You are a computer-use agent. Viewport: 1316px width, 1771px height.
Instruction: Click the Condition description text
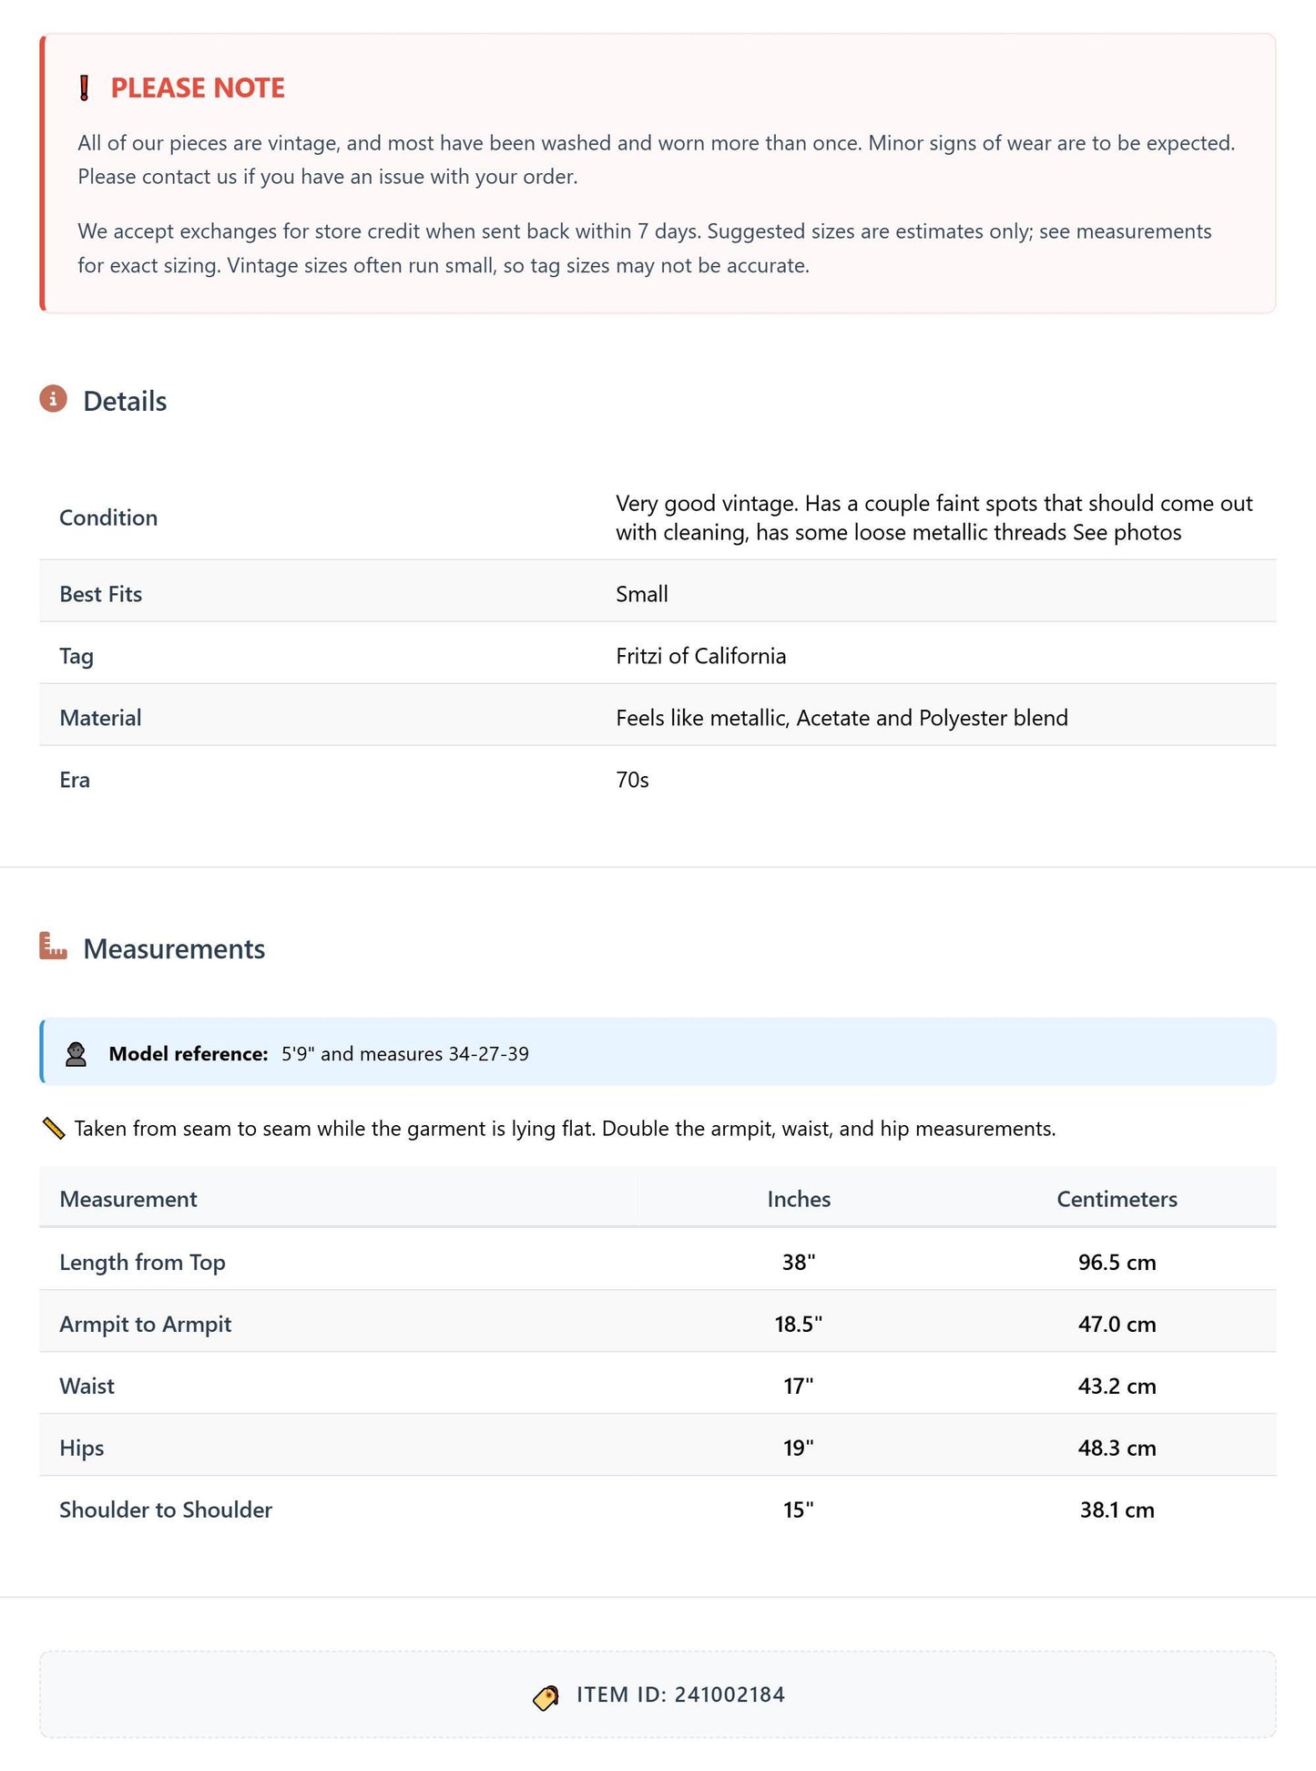click(934, 517)
